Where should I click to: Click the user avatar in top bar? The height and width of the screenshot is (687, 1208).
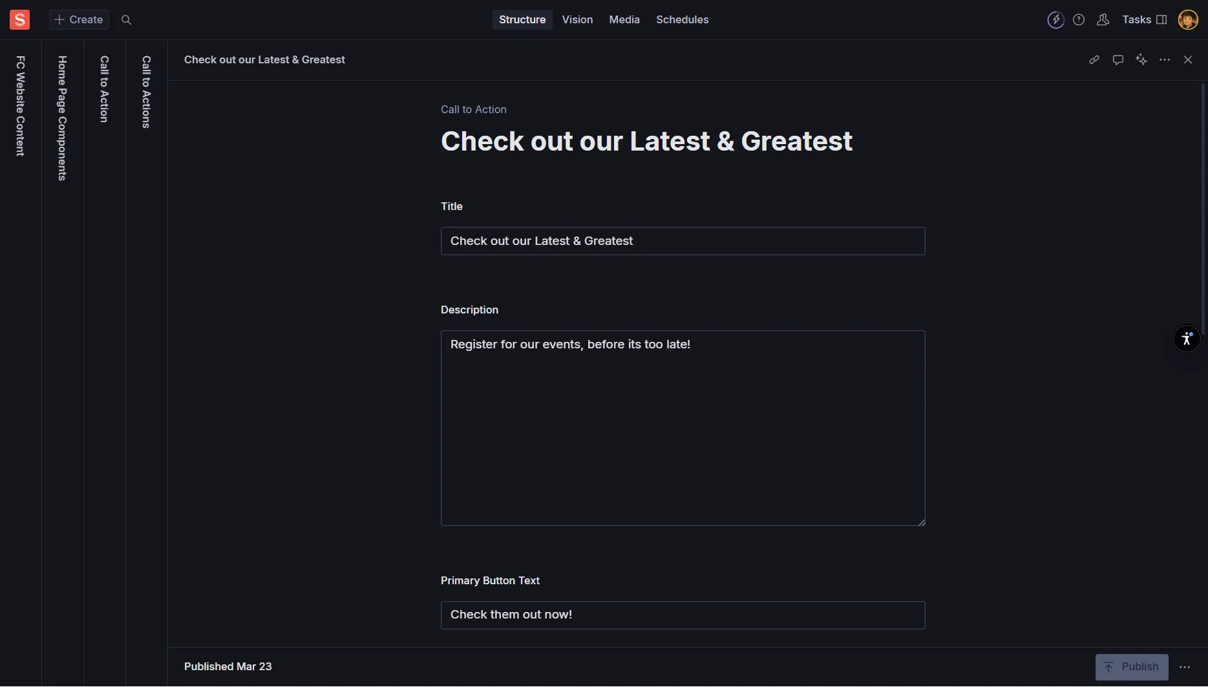click(x=1187, y=20)
